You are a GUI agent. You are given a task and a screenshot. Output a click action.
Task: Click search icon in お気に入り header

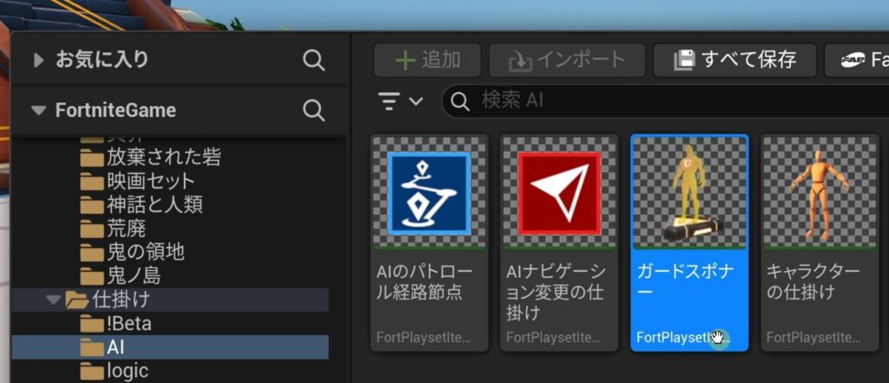click(x=313, y=60)
